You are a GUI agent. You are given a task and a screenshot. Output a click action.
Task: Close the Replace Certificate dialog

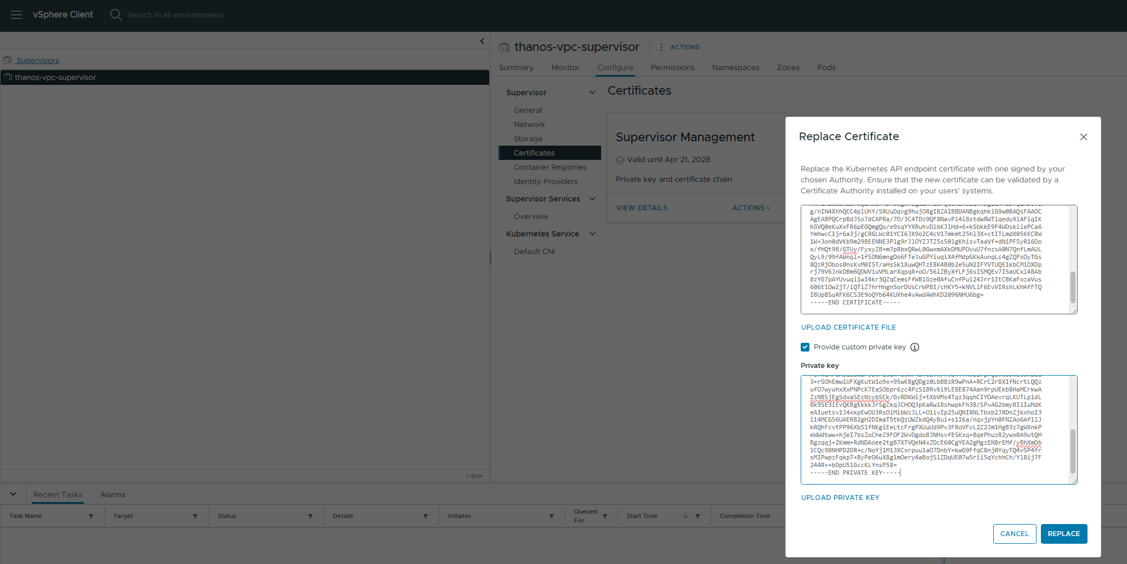tap(1083, 137)
